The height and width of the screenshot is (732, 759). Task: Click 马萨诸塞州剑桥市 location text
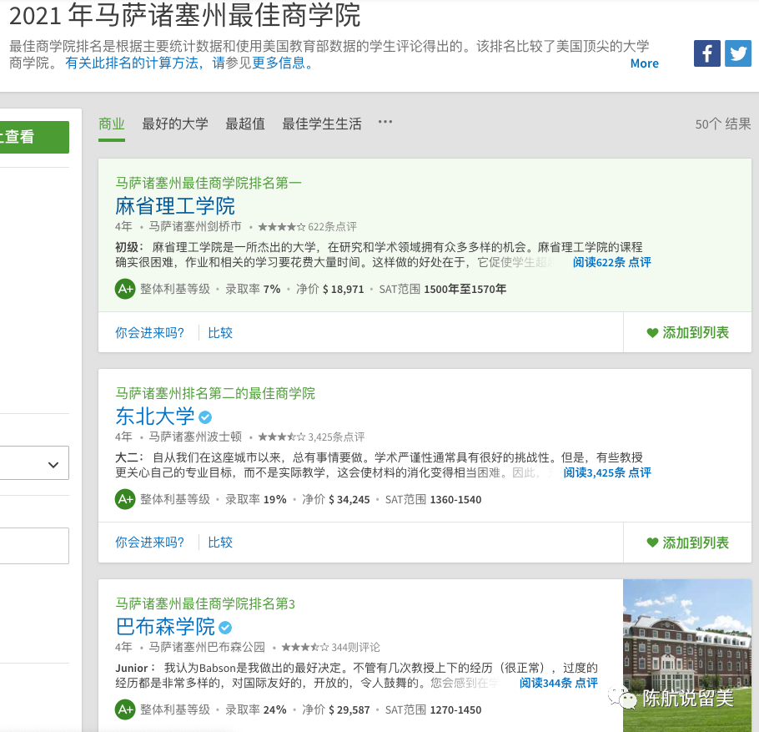195,227
